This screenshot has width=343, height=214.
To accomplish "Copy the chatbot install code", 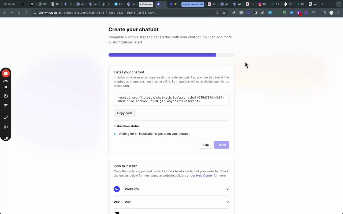I will [x=125, y=113].
